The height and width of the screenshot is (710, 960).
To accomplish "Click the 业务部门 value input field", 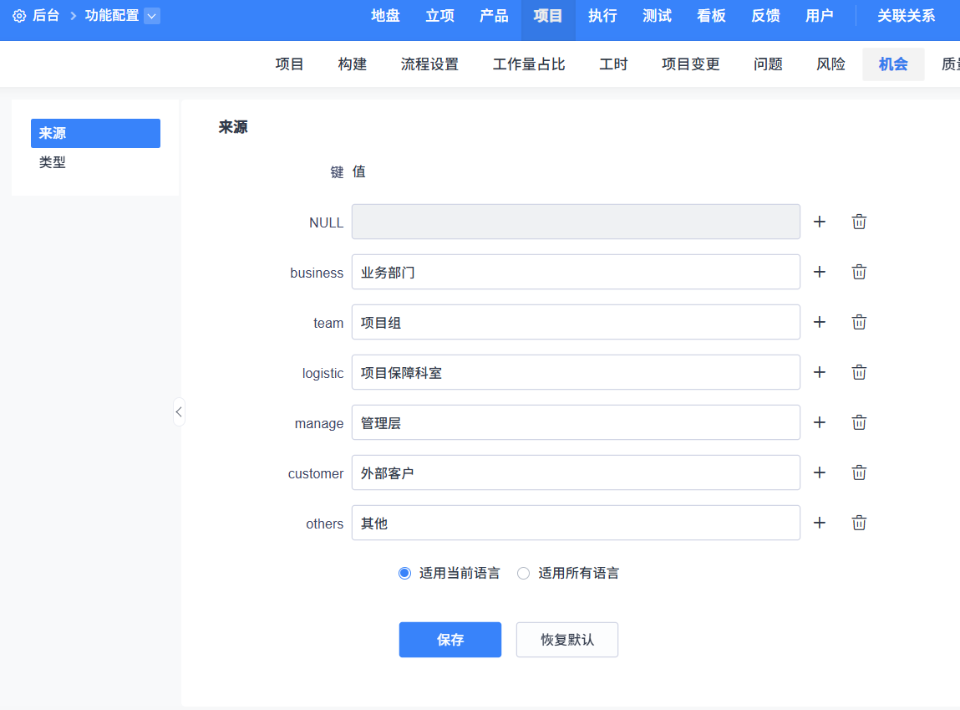I will click(x=575, y=272).
